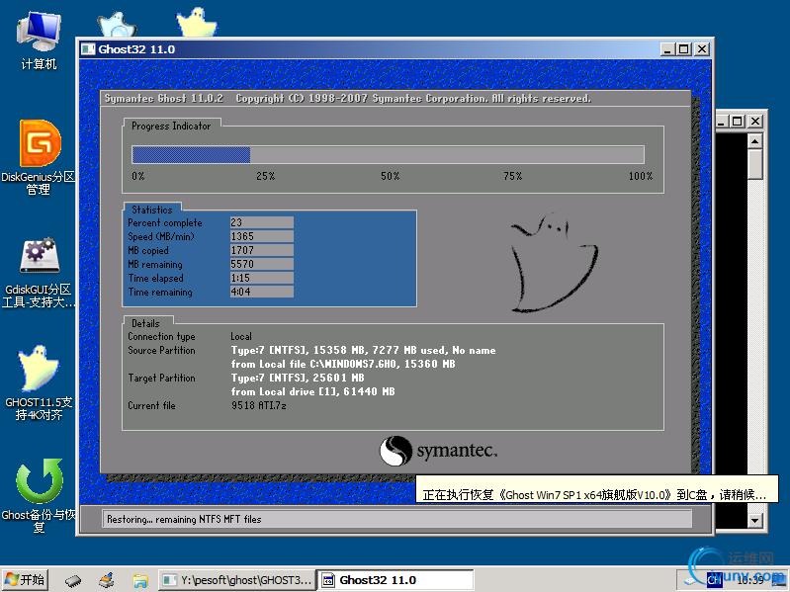Click the Source Partition line 15358 MB

coord(363,351)
